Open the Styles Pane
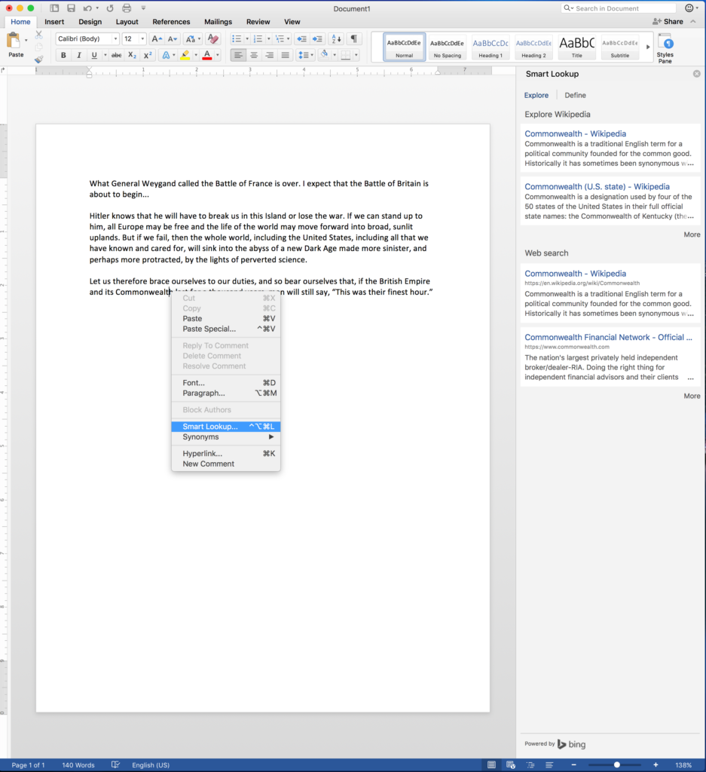This screenshot has width=706, height=772. point(665,48)
